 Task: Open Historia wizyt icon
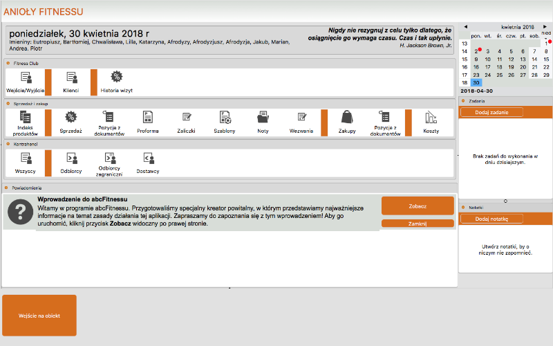(116, 78)
